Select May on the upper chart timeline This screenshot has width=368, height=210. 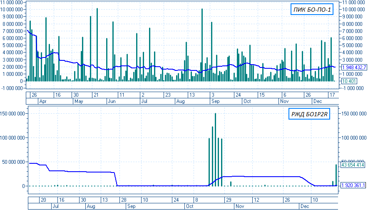click(79, 101)
